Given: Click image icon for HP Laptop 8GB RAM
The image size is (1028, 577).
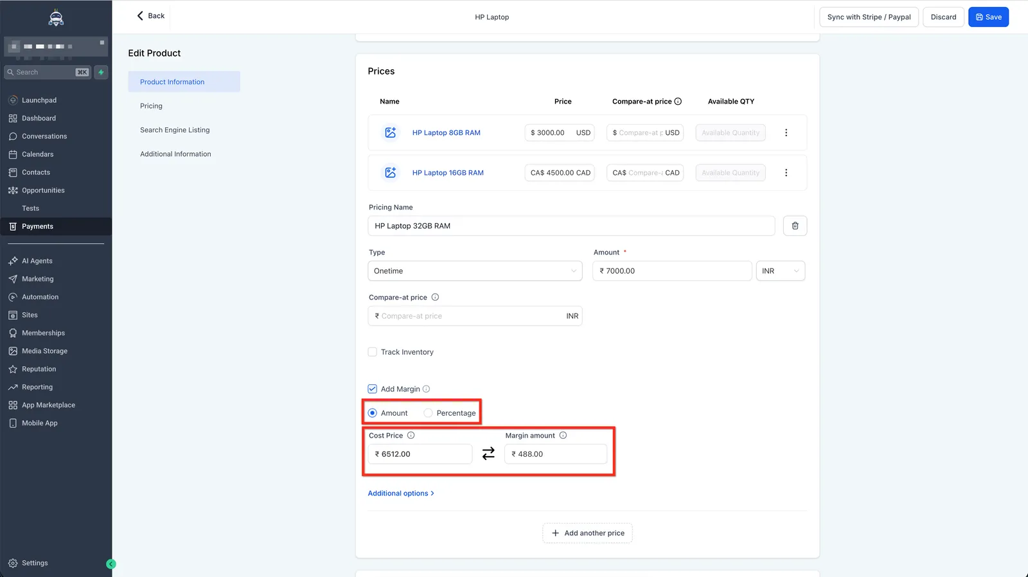Looking at the screenshot, I should pos(390,132).
